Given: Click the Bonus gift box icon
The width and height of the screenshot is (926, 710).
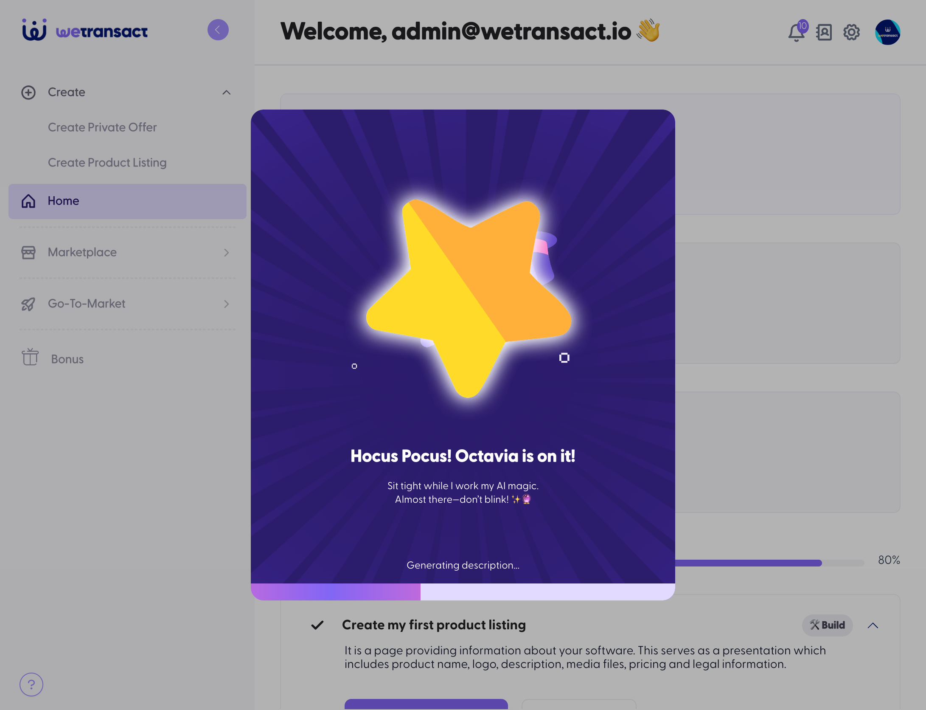Looking at the screenshot, I should tap(30, 357).
